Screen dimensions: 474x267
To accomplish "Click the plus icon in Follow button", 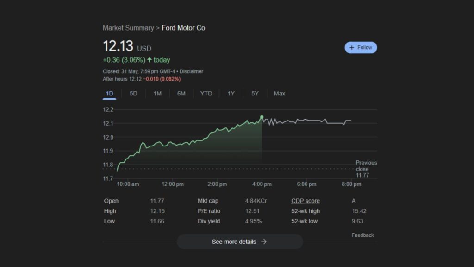I will 352,48.
